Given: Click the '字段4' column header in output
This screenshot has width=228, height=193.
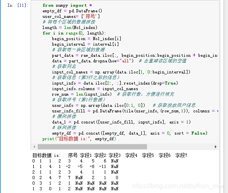Looking at the screenshot, I should [131, 155].
